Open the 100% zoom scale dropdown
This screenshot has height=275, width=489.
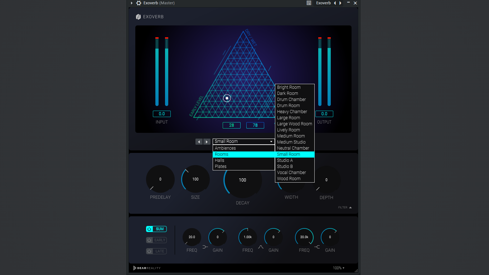tap(339, 268)
